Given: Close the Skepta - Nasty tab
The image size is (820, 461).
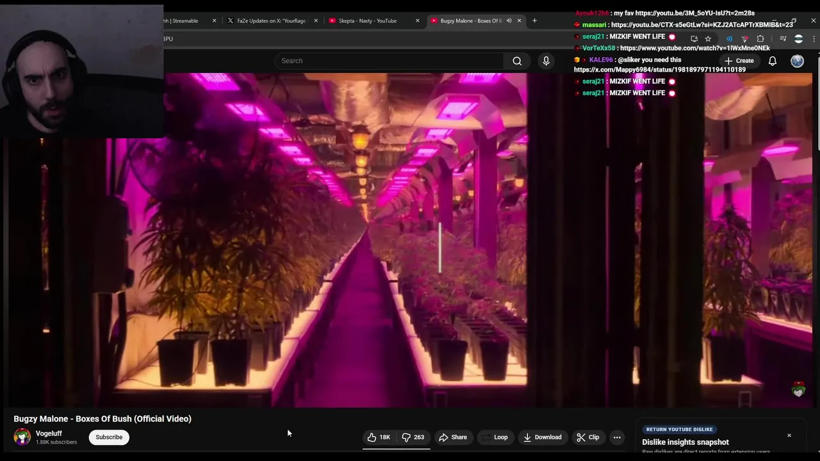Looking at the screenshot, I should [x=418, y=20].
